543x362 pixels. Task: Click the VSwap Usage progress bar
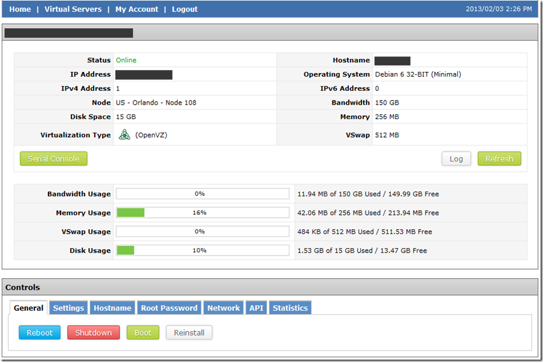(x=203, y=232)
